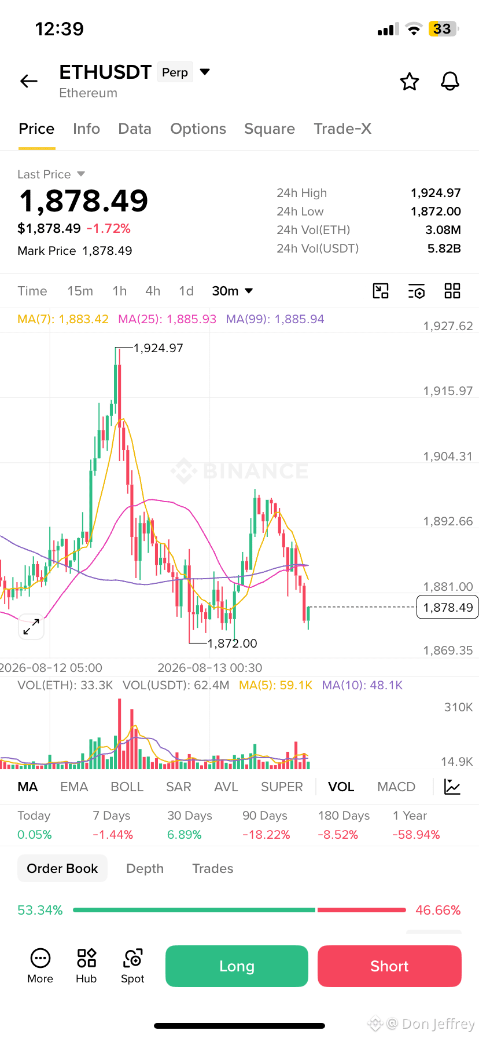Tap the green Long button
Image resolution: width=479 pixels, height=1038 pixels.
coord(237,966)
